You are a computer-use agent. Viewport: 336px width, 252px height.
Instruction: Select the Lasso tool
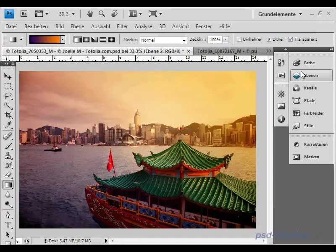[8, 96]
